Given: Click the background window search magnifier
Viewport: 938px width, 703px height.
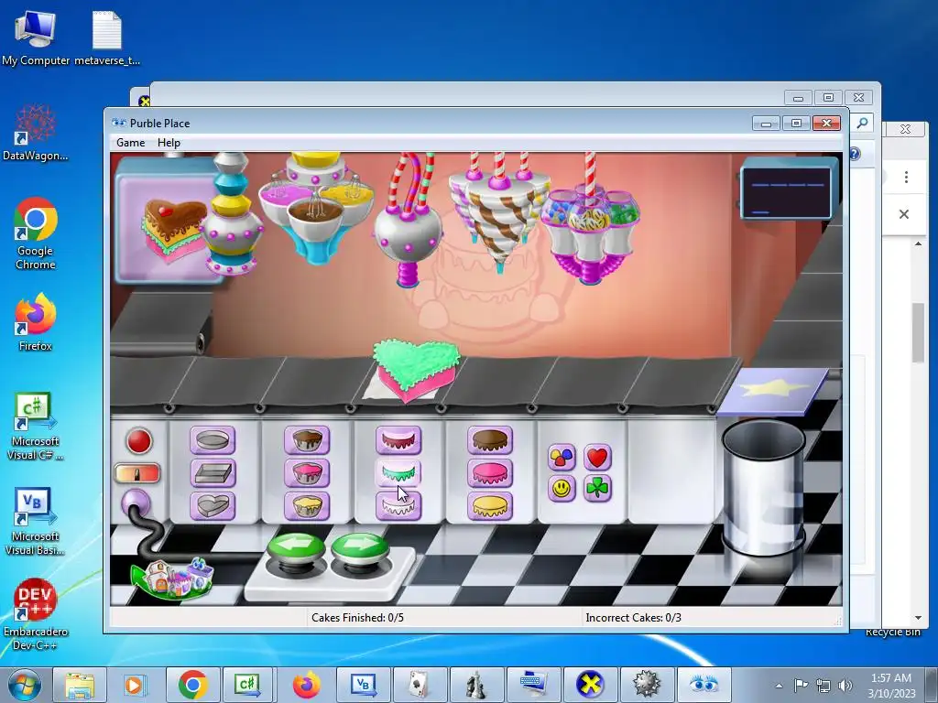Looking at the screenshot, I should [862, 123].
